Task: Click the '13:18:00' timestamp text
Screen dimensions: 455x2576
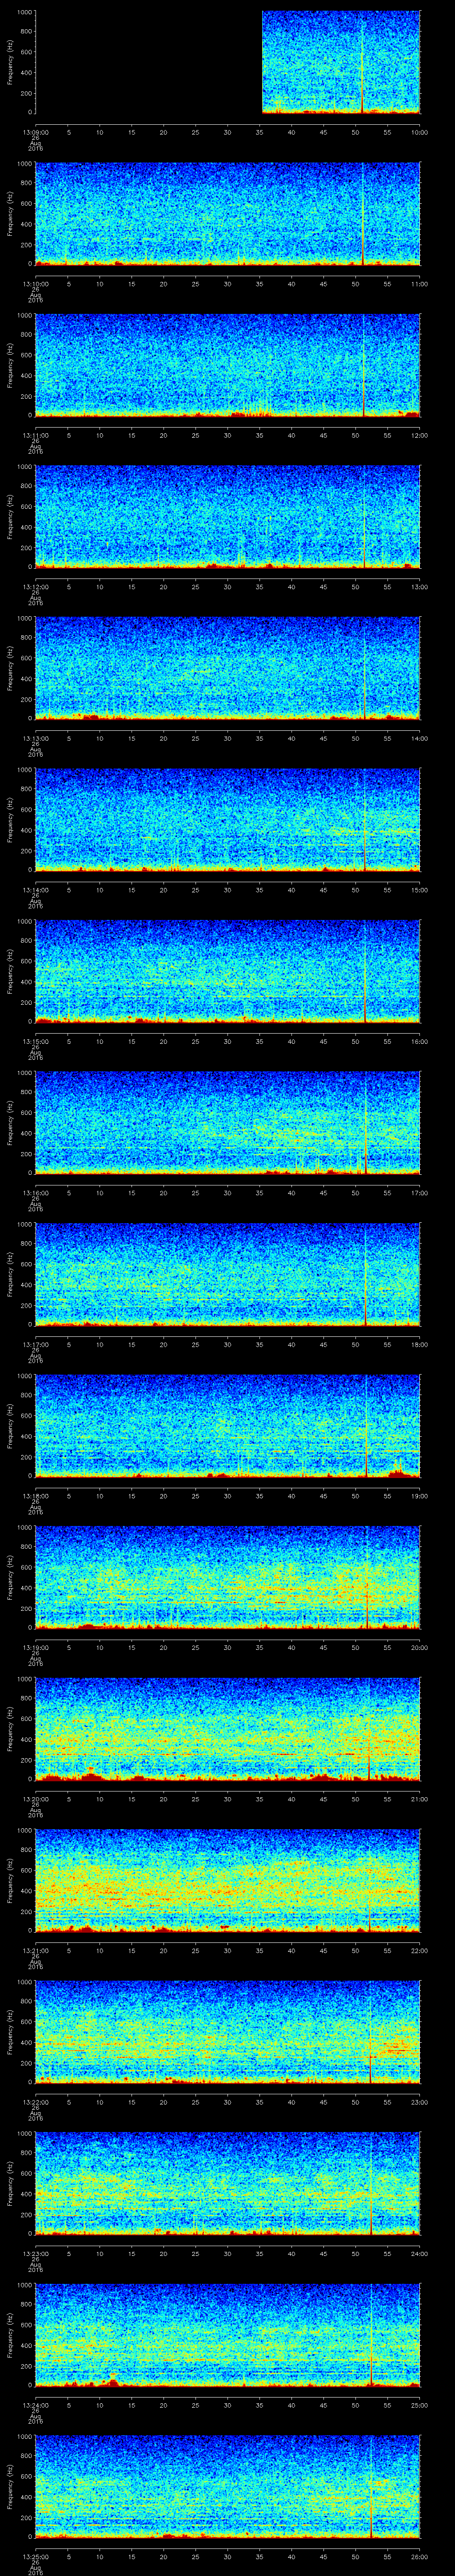Action: point(36,1496)
